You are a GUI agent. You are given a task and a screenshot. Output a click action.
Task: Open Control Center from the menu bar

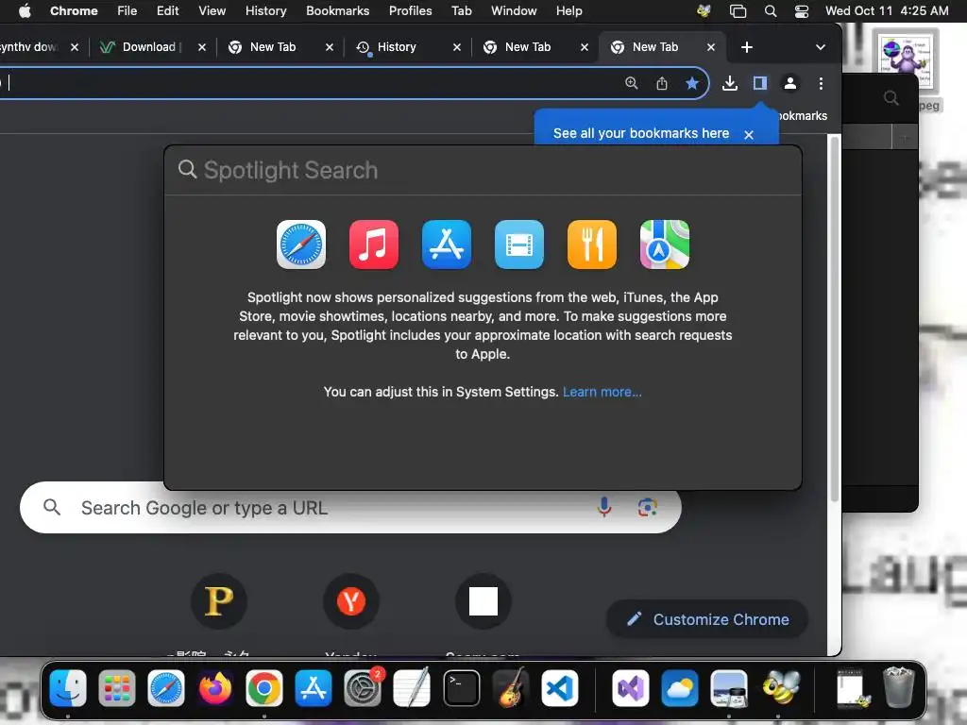point(801,11)
